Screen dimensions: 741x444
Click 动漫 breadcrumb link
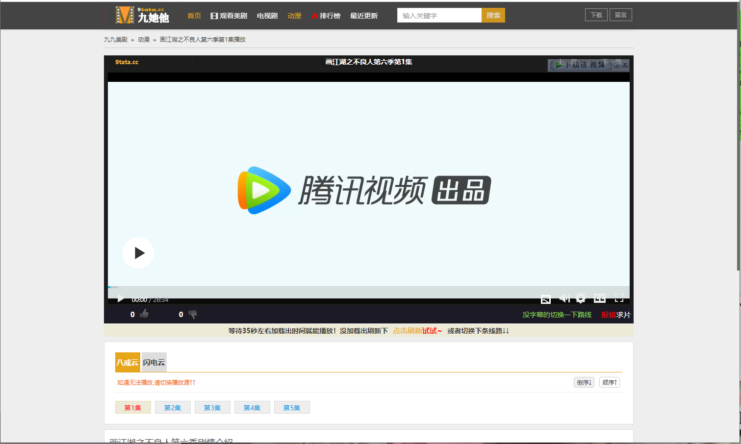pos(144,40)
